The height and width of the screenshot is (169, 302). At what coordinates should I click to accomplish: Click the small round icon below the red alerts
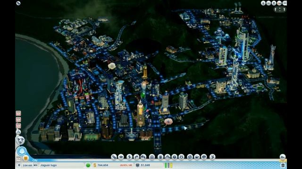(18, 132)
